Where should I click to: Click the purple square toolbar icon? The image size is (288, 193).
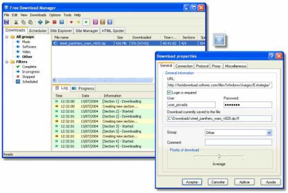95,22
